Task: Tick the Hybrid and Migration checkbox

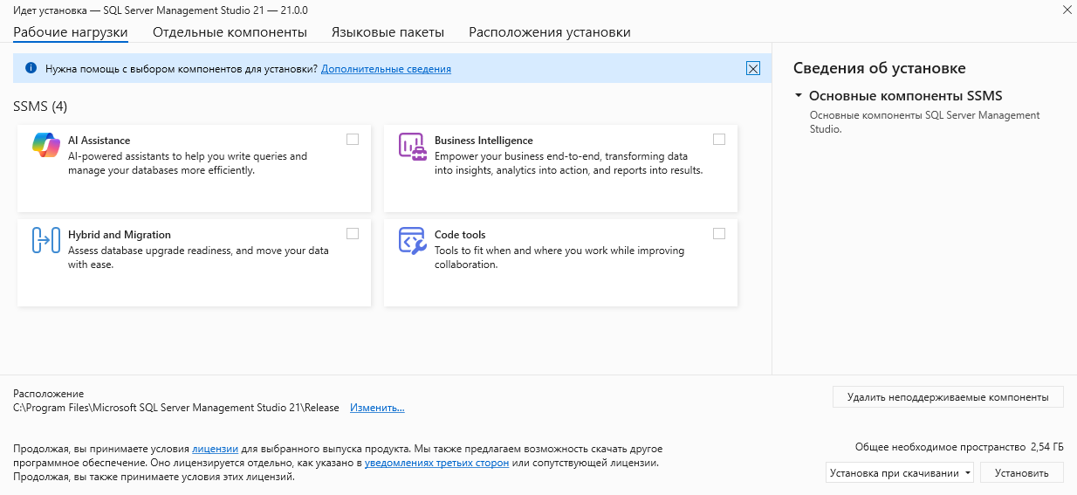Action: coord(353,233)
